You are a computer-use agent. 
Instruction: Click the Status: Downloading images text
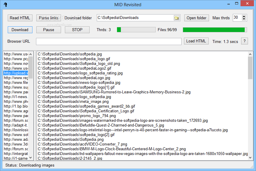30,165
